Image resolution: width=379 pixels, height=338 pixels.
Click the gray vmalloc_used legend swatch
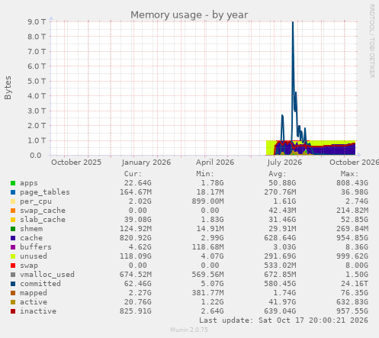point(13,275)
